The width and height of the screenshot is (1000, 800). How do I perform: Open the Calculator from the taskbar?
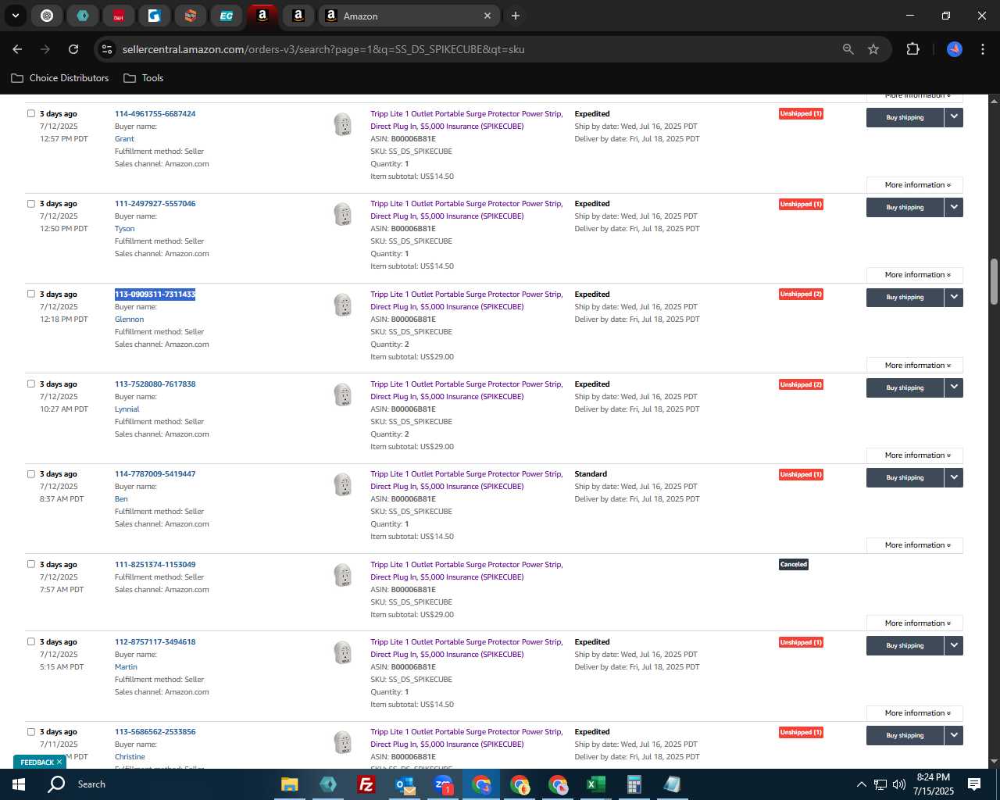point(634,784)
